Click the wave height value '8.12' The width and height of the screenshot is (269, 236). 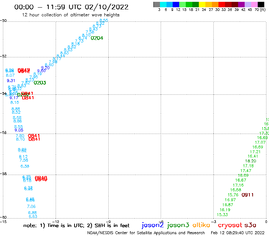coord(23,156)
